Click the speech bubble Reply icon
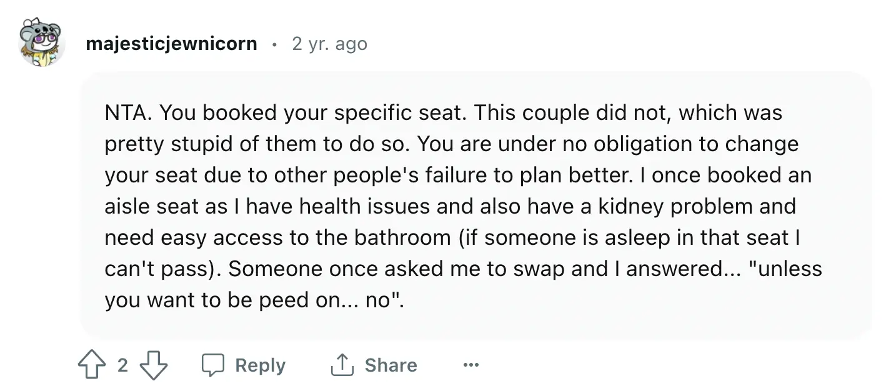 (213, 365)
